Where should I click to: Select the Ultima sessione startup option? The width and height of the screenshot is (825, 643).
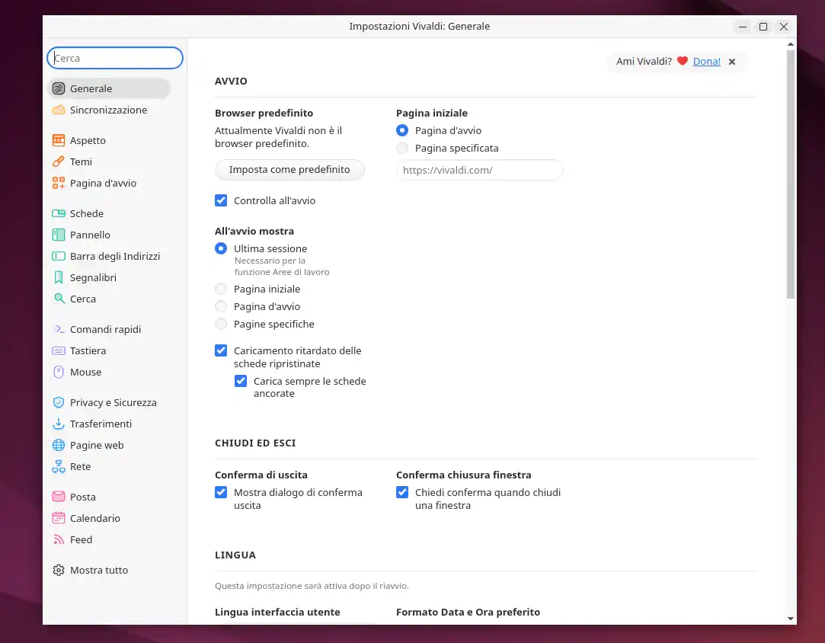[x=221, y=248]
